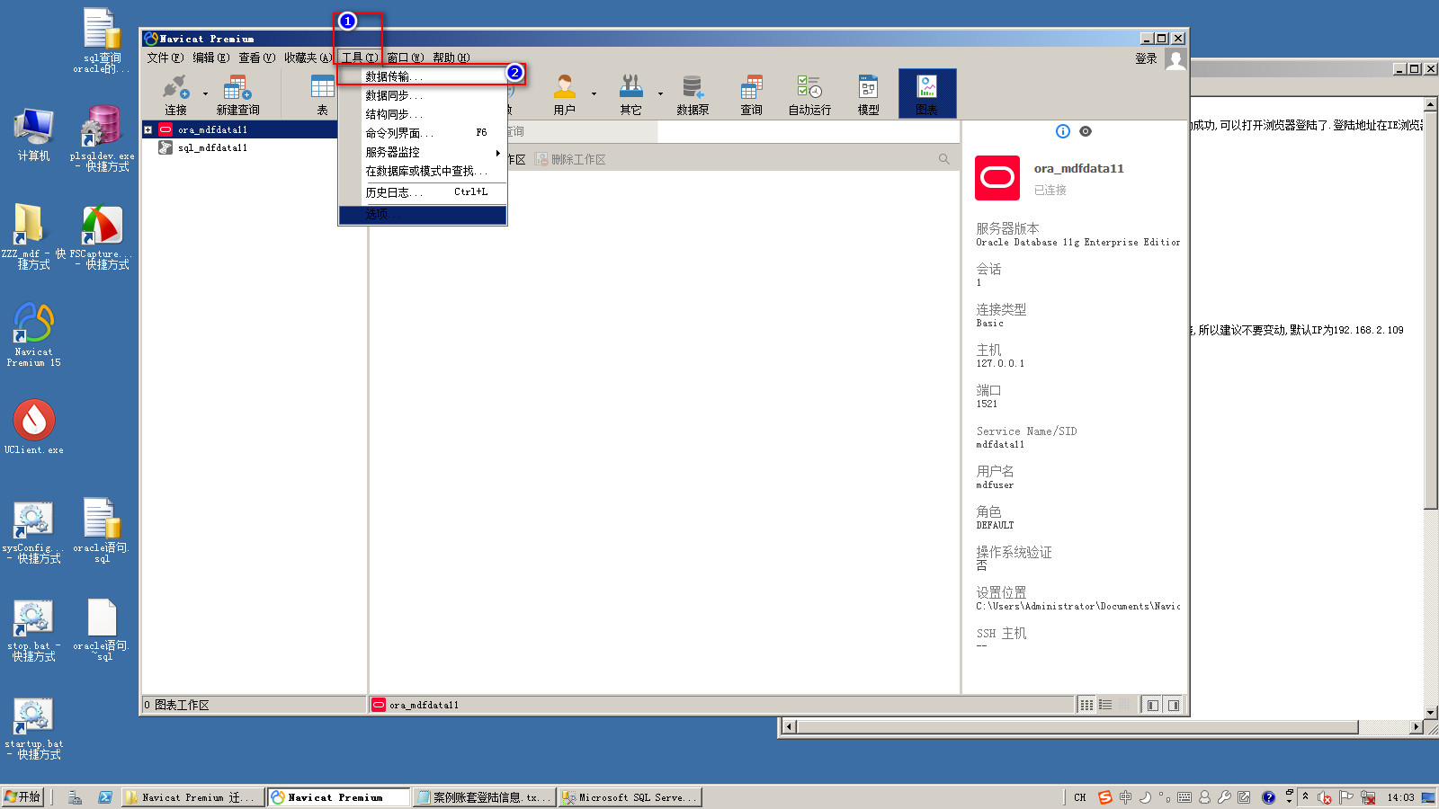Click the 登录 sign-in button
The height and width of the screenshot is (809, 1439).
tap(1146, 58)
